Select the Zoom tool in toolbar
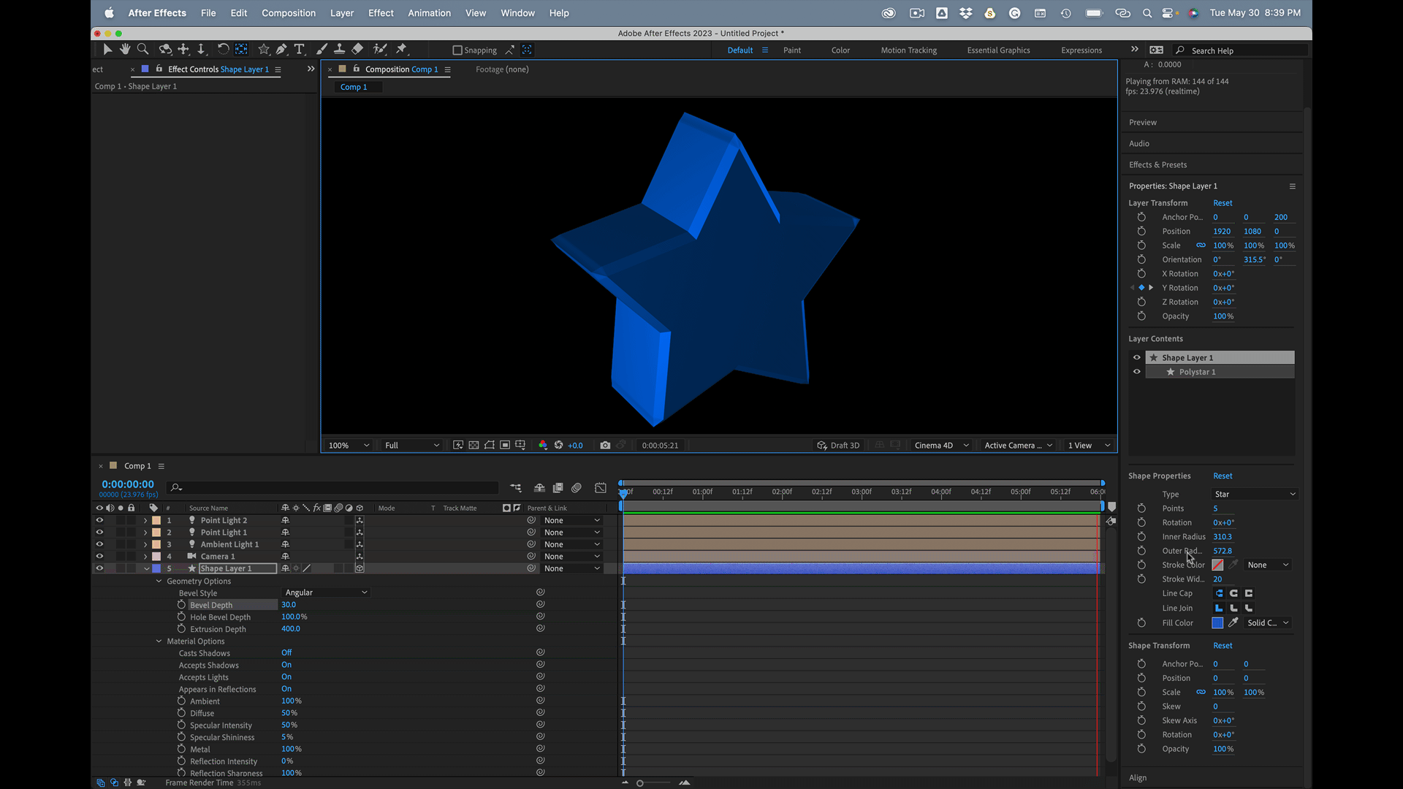Viewport: 1403px width, 789px height. tap(143, 49)
